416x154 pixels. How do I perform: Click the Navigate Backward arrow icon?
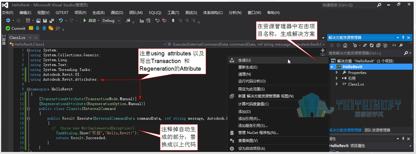[8, 21]
